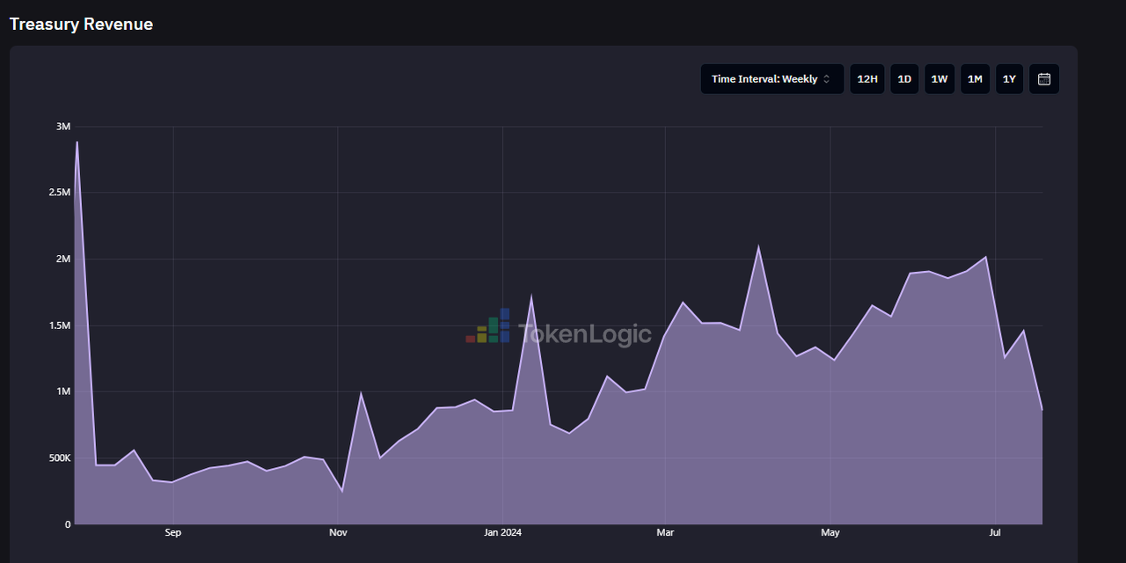This screenshot has height=563, width=1126.
Task: Switch to the 1D time range
Action: pyautogui.click(x=904, y=79)
